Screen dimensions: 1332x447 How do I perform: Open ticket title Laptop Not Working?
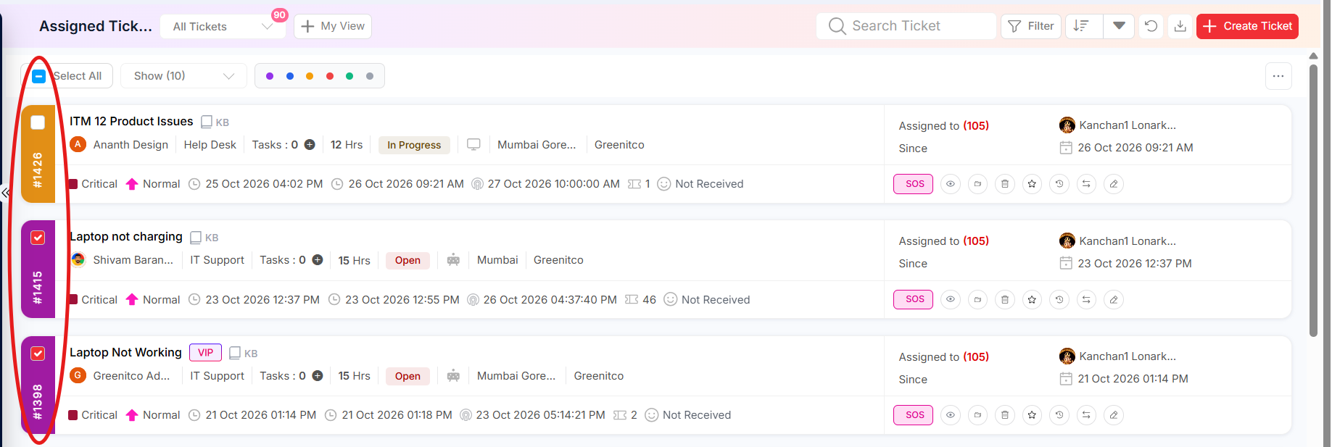coord(125,352)
